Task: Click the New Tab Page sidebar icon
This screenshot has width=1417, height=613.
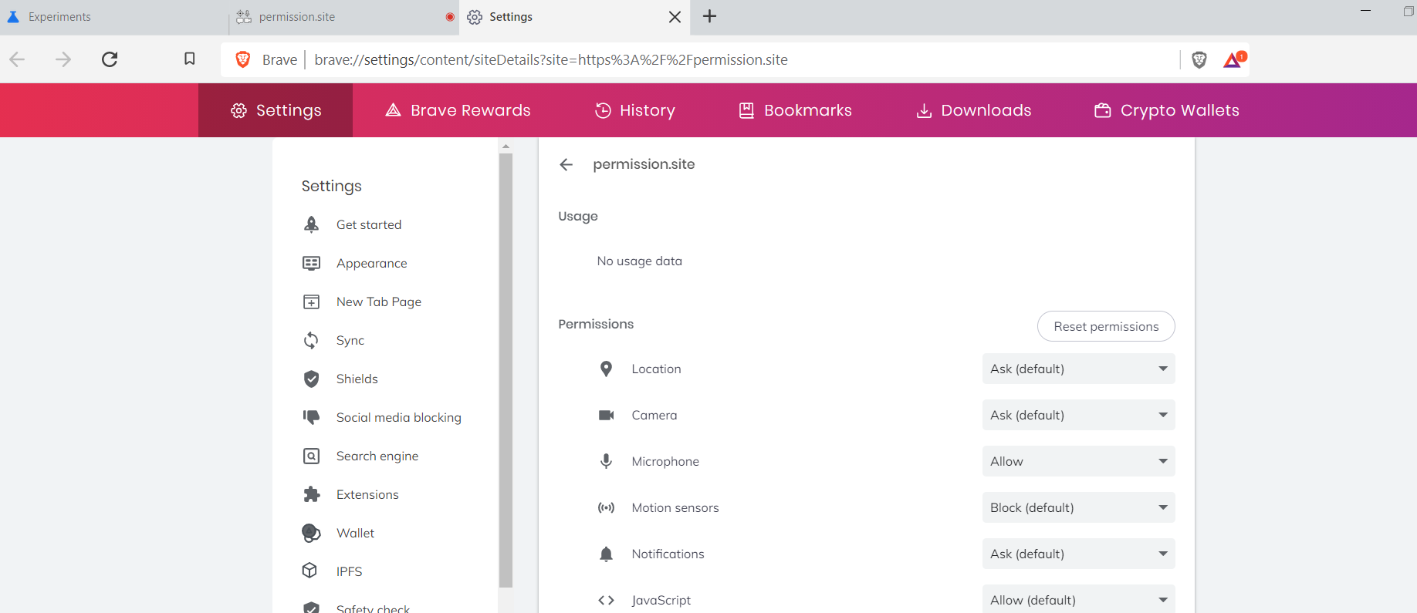Action: tap(311, 301)
